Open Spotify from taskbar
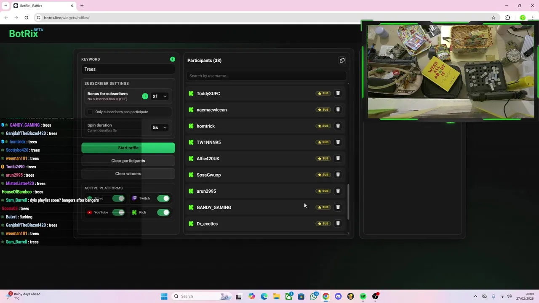Screen dimensions: 539x303 [x=363, y=296]
